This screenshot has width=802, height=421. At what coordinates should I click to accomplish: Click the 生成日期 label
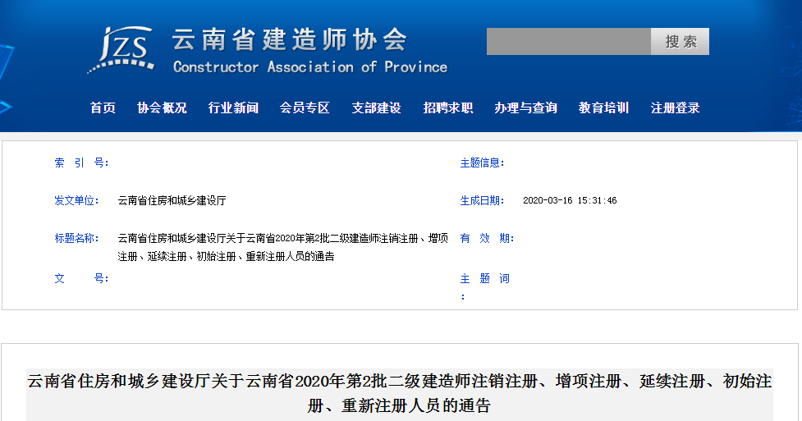pos(483,200)
